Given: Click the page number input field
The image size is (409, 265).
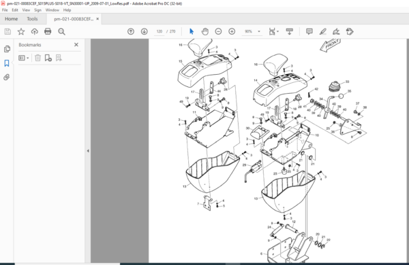Looking at the screenshot, I should (x=159, y=31).
